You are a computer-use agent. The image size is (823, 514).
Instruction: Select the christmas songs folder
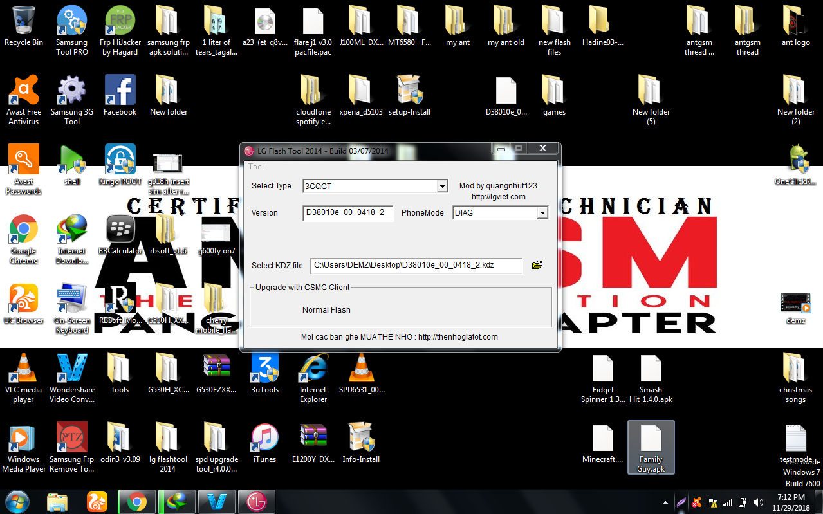(795, 378)
